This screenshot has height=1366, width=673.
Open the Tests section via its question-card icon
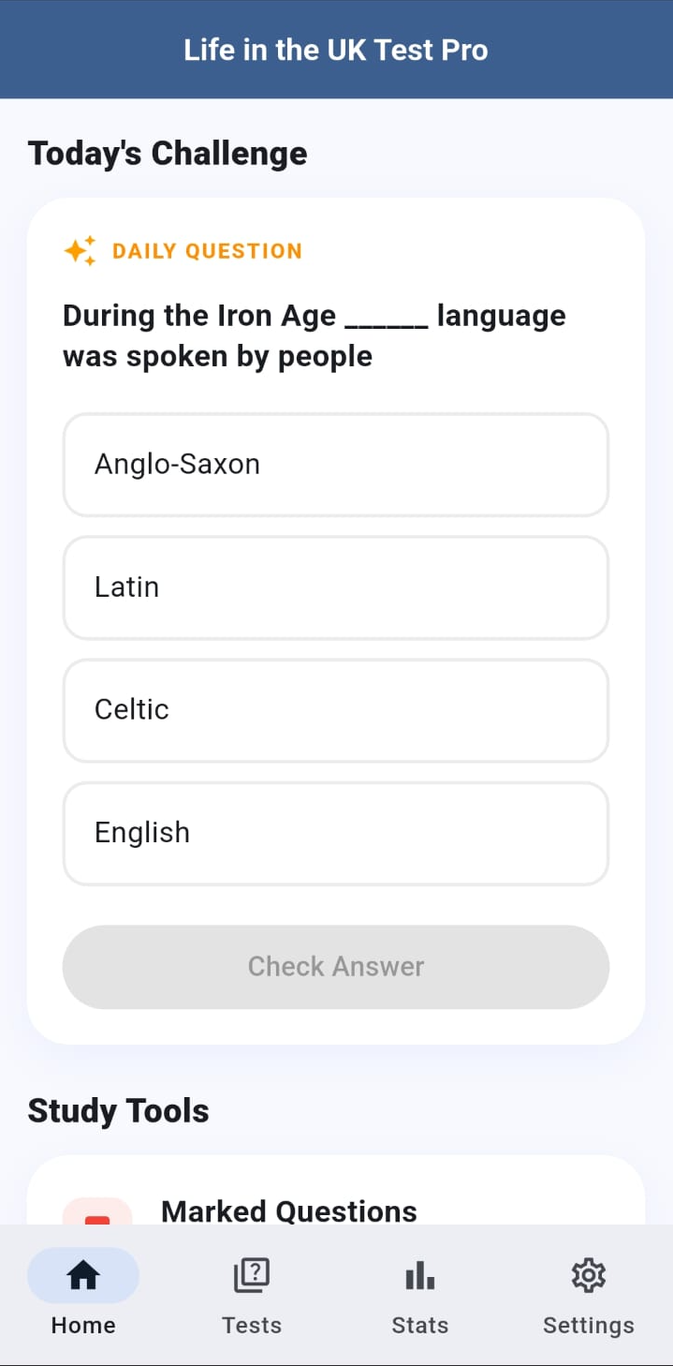click(251, 1274)
